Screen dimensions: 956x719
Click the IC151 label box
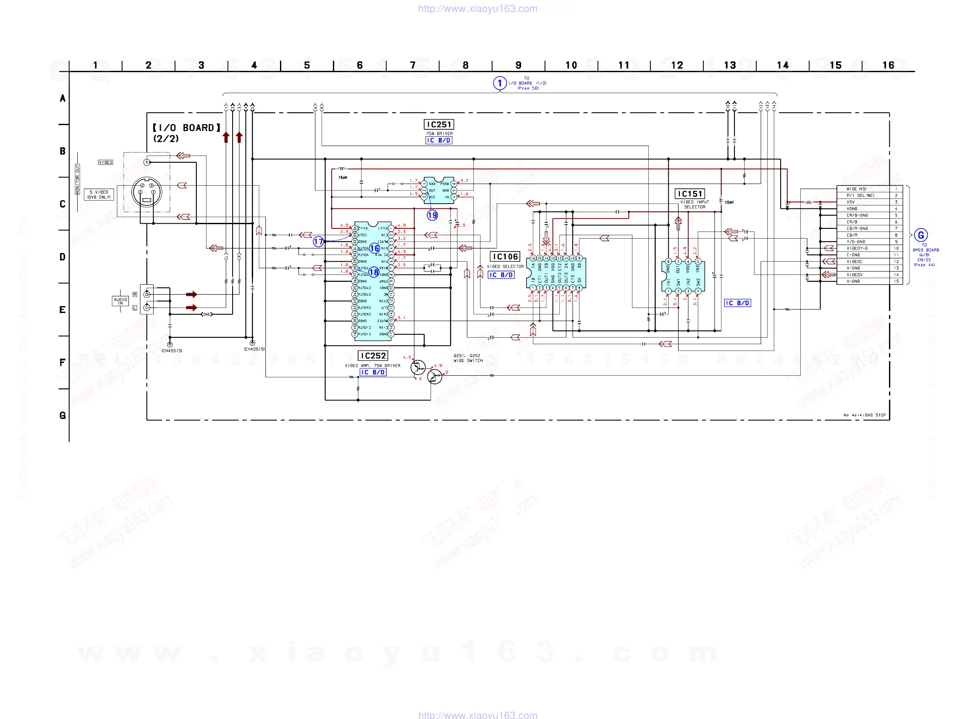(x=690, y=194)
